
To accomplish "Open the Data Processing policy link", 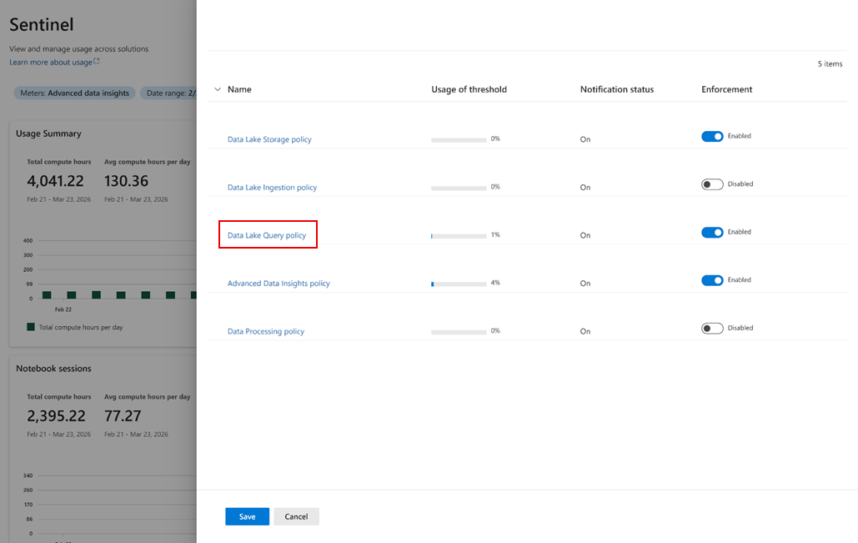I will [x=266, y=331].
